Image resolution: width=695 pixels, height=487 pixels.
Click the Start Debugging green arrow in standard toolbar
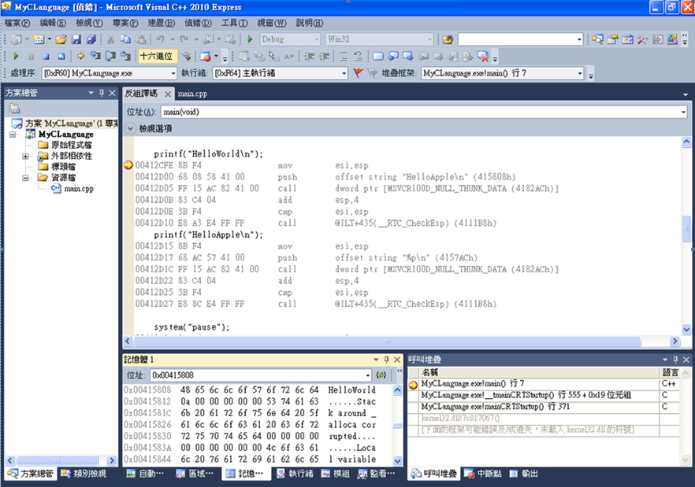point(250,39)
